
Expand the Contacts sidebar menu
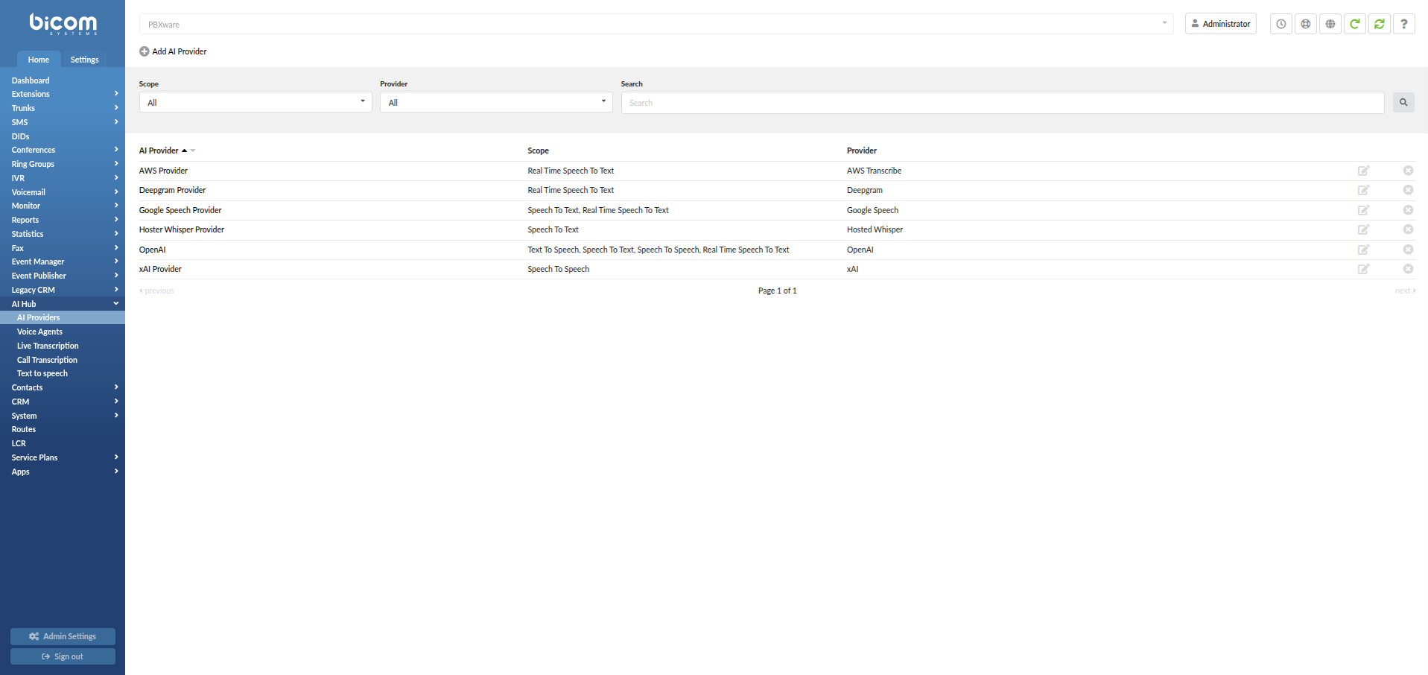63,387
